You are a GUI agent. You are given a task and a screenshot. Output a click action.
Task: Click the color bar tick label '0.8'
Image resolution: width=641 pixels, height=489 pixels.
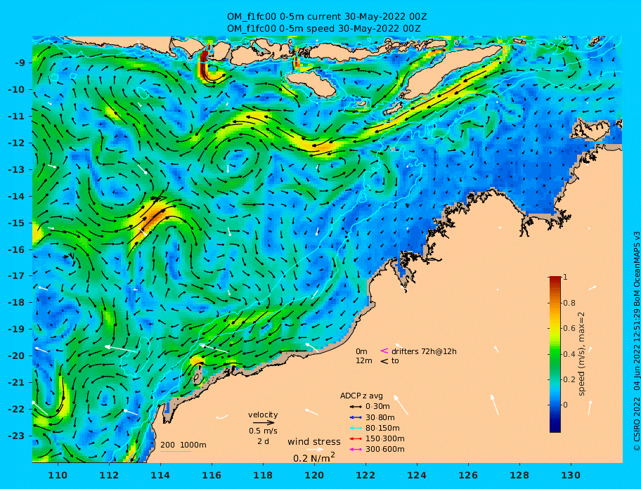point(569,303)
